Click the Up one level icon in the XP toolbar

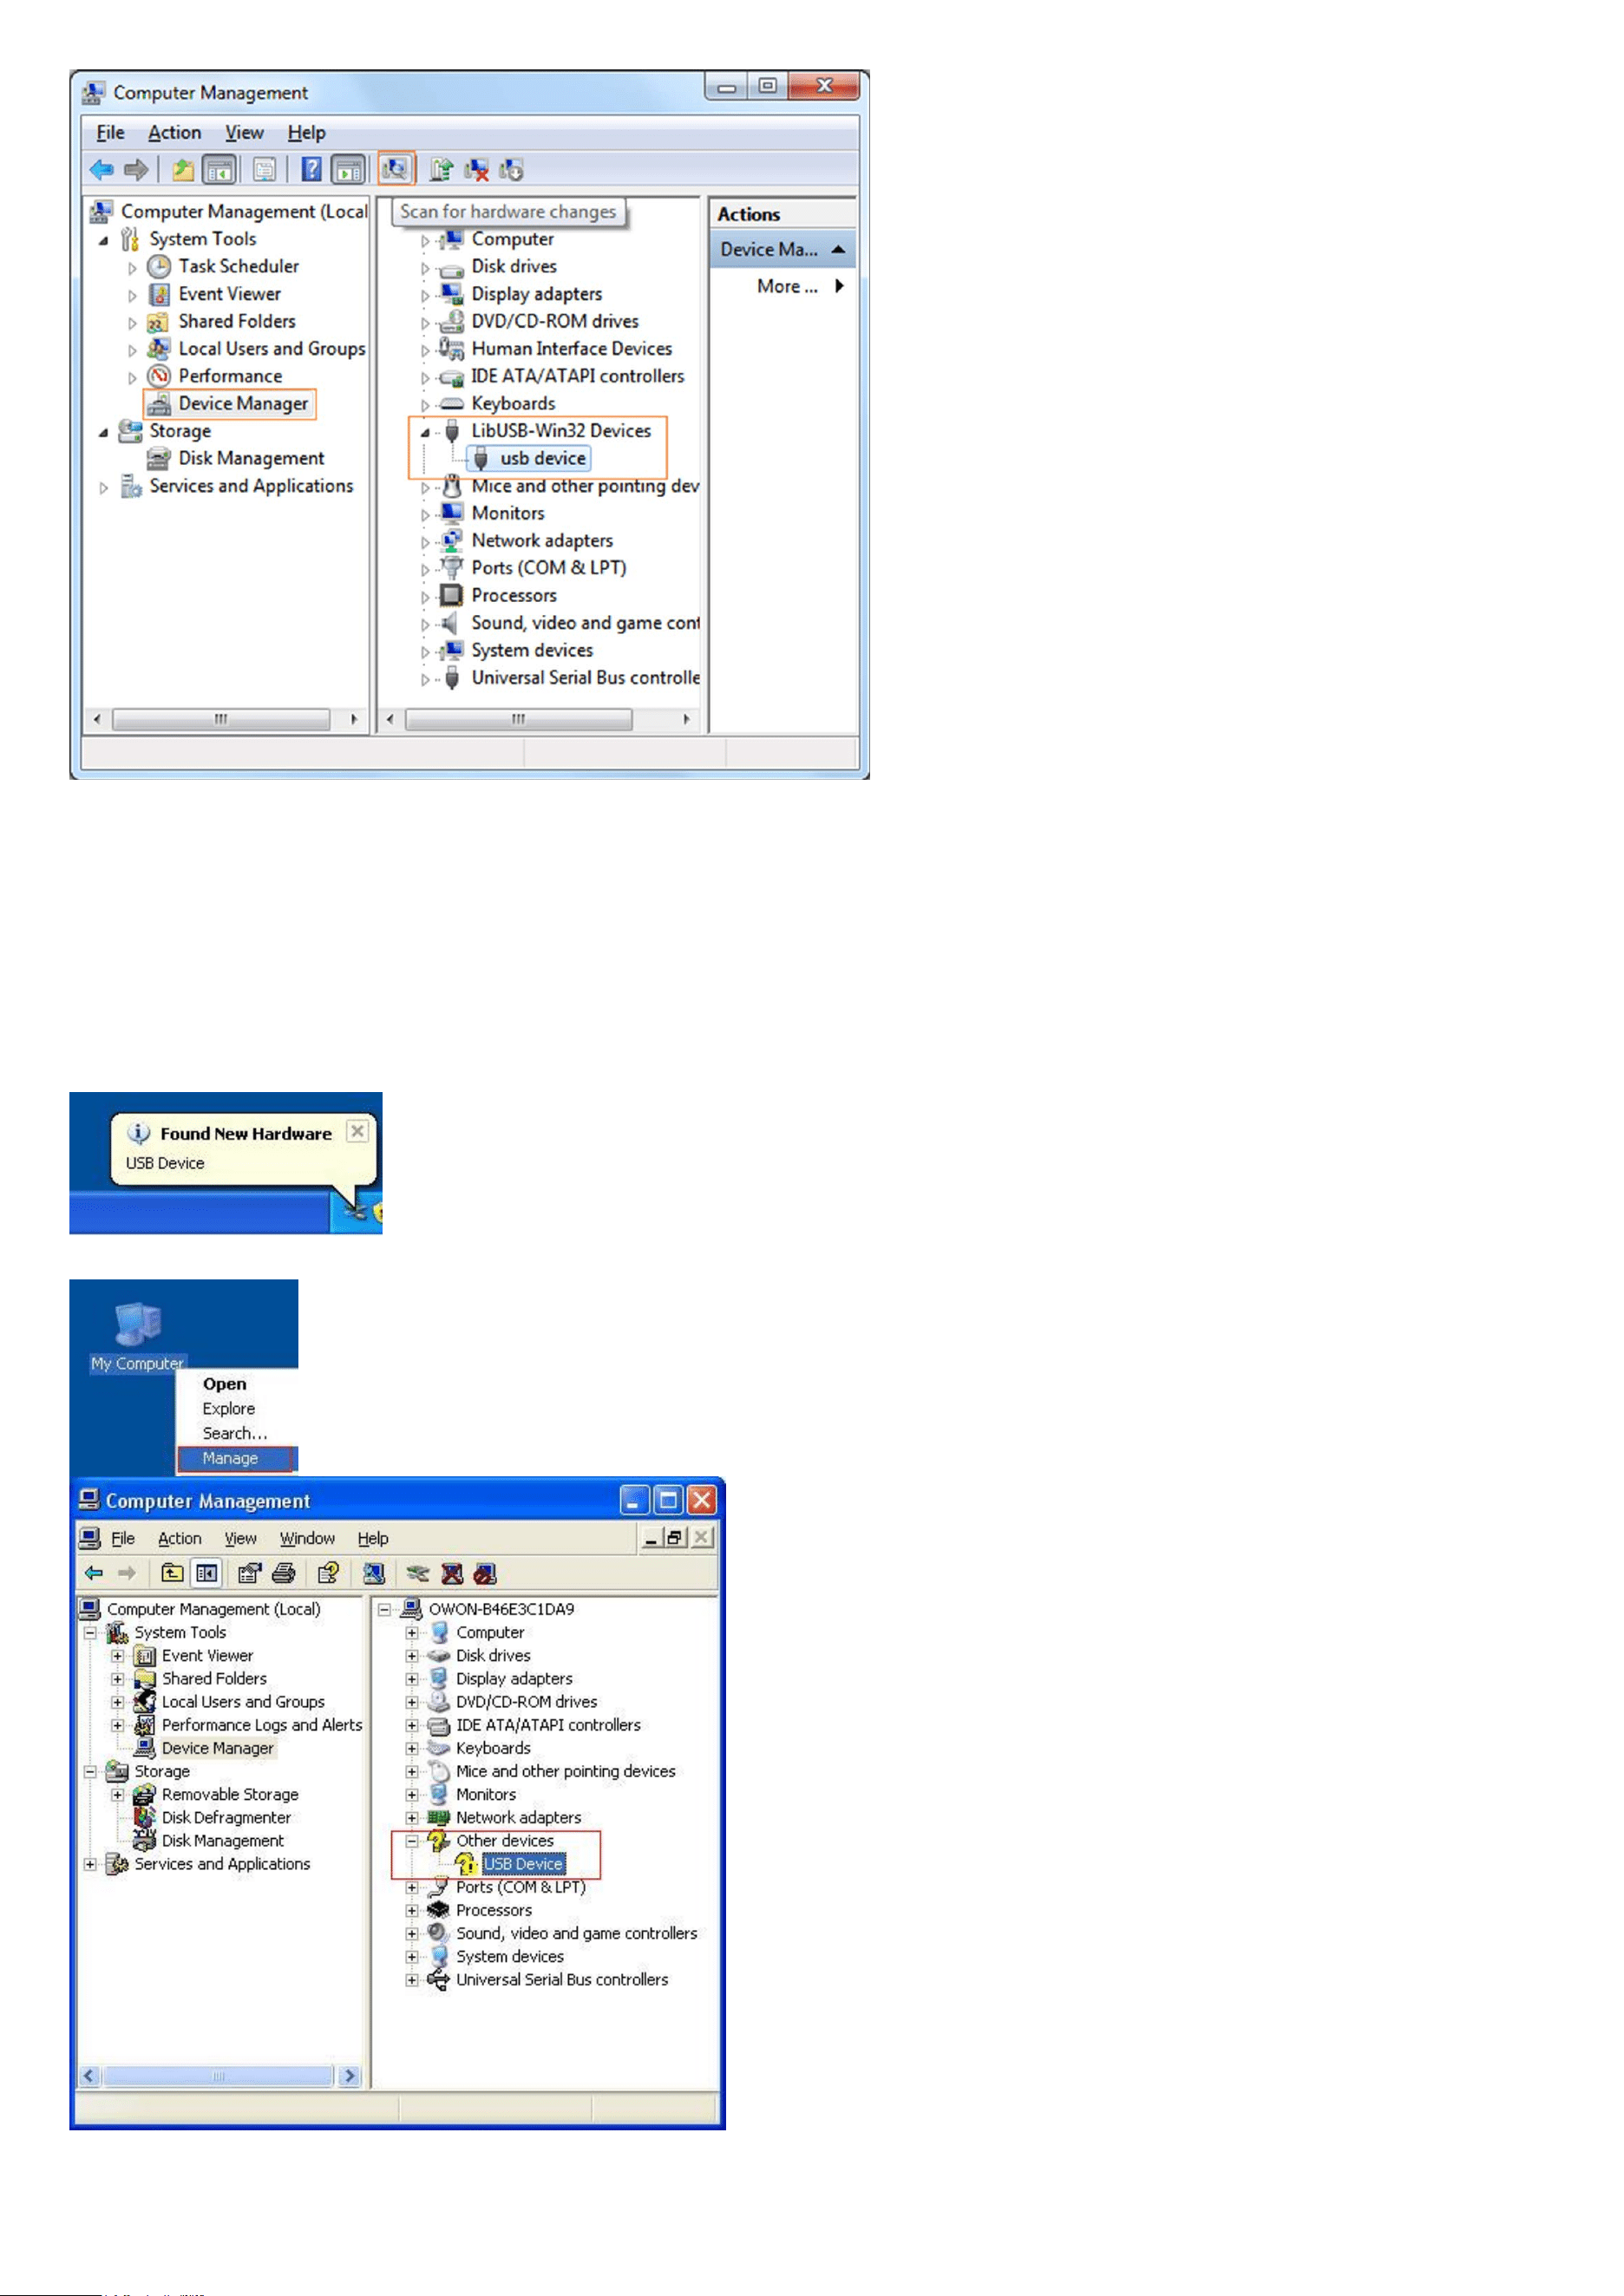click(172, 1573)
